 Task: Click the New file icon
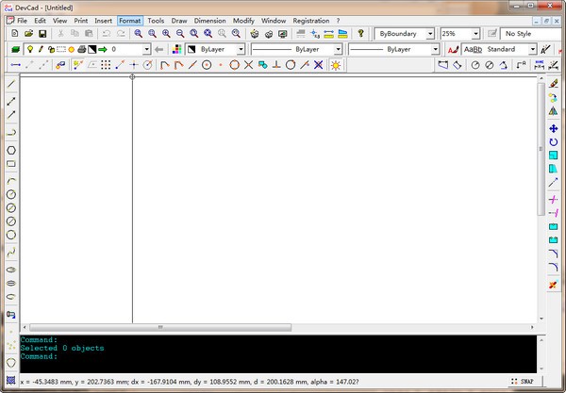[14, 33]
